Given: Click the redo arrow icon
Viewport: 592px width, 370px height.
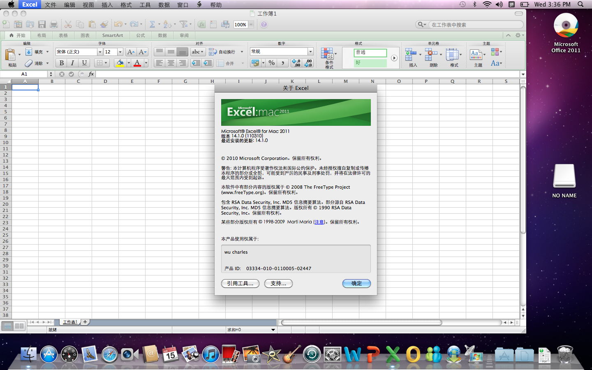Looking at the screenshot, I should pos(134,25).
